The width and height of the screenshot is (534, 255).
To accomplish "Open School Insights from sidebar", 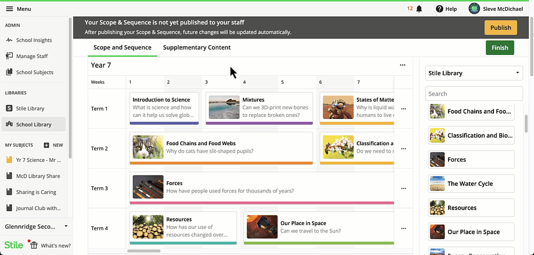I will coord(34,40).
